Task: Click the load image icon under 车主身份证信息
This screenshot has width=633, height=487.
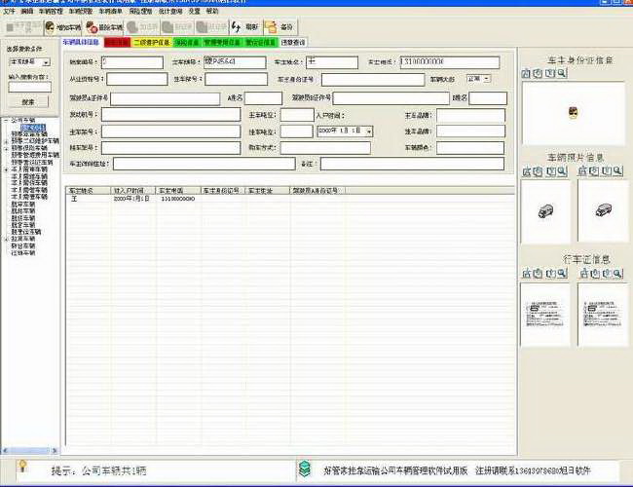Action: (x=526, y=73)
